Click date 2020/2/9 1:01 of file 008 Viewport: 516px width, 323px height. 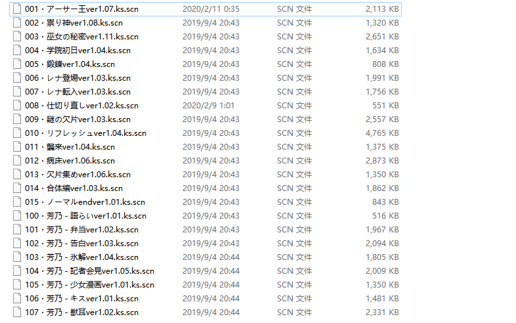208,105
